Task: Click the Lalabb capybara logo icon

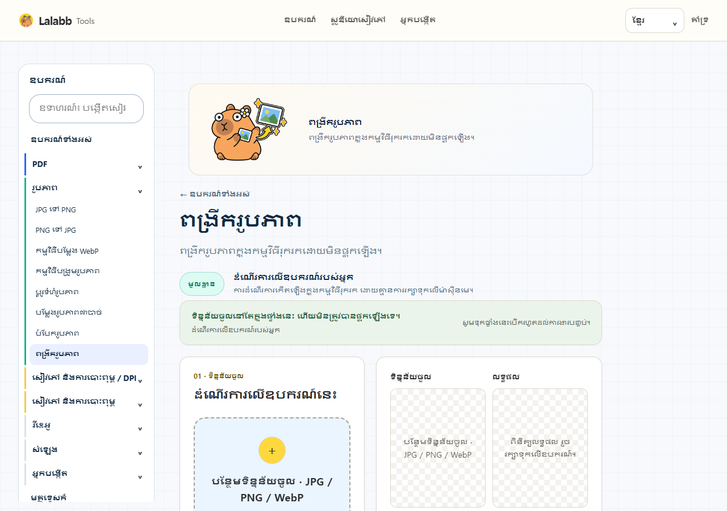Action: [26, 20]
